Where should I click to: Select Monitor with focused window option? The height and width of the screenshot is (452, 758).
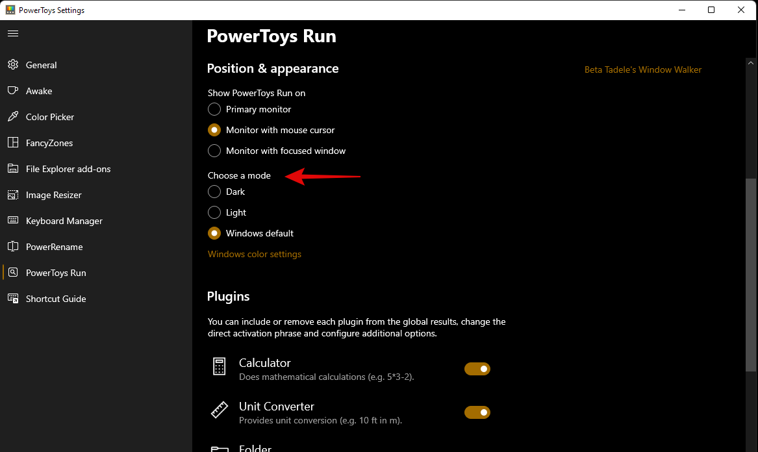click(x=214, y=151)
